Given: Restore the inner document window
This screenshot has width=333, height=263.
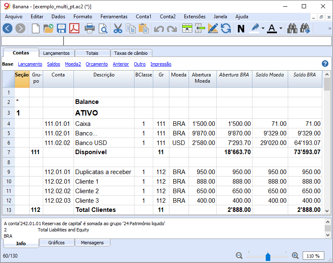Looking at the screenshot, I should point(321,17).
